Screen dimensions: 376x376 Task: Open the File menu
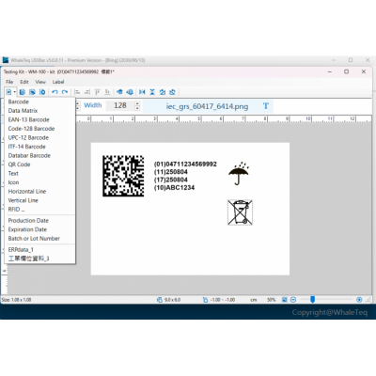9,82
